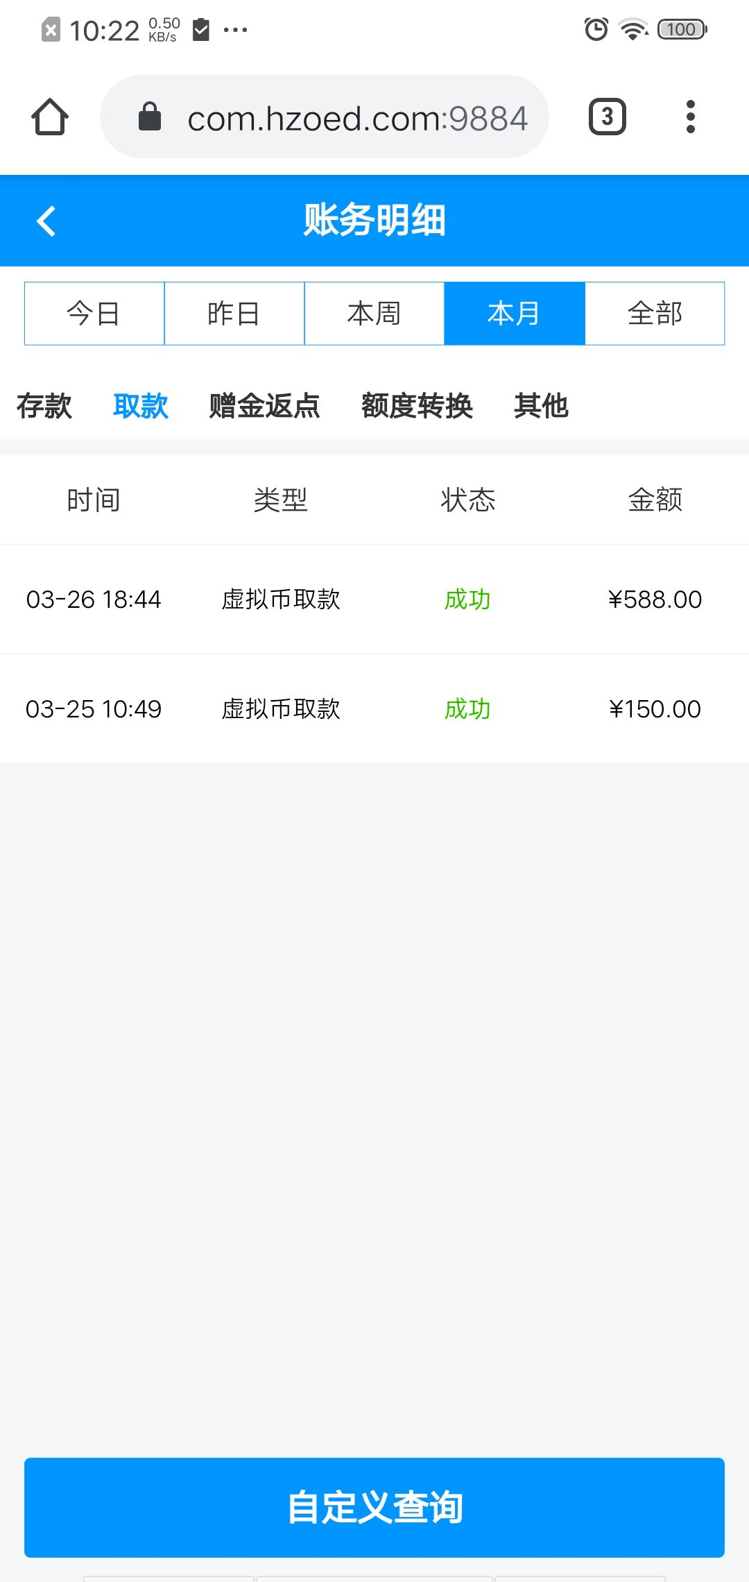Screen dimensions: 749x1582
Task: Open the browser tab switcher
Action: (607, 117)
